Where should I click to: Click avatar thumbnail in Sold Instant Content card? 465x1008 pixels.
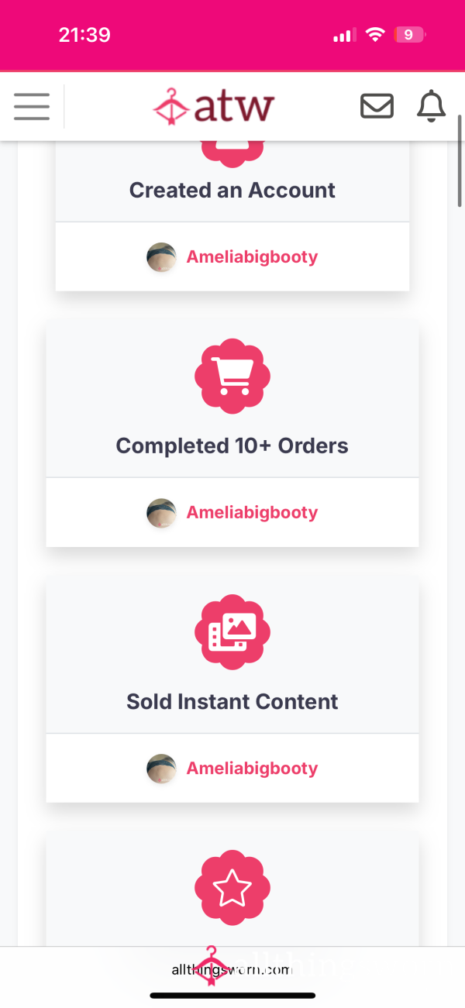[161, 769]
